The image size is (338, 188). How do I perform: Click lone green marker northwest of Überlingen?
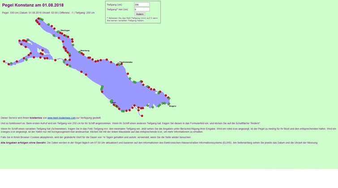(x=48, y=25)
